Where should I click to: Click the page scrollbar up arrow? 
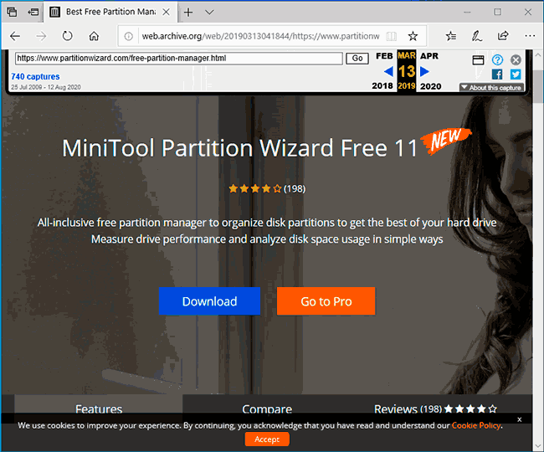tap(538, 54)
